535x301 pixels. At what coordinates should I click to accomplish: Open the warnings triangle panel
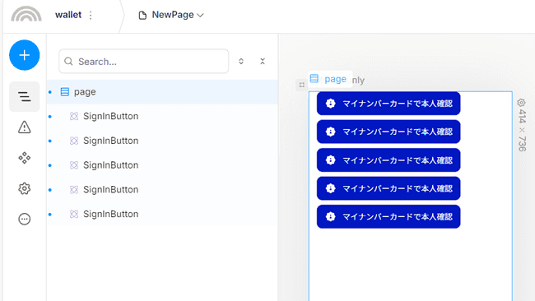pos(24,127)
